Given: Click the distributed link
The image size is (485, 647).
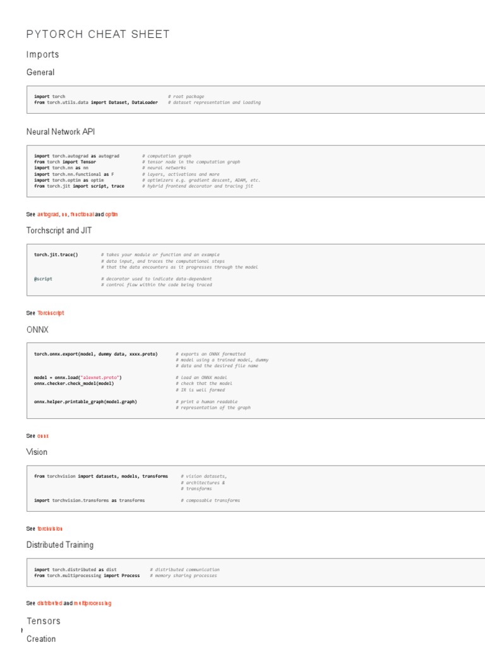Looking at the screenshot, I should 49,603.
